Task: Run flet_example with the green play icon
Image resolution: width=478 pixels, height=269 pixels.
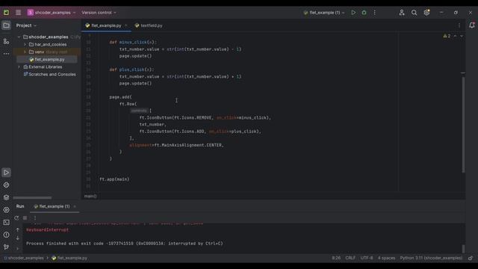Action: (353, 13)
